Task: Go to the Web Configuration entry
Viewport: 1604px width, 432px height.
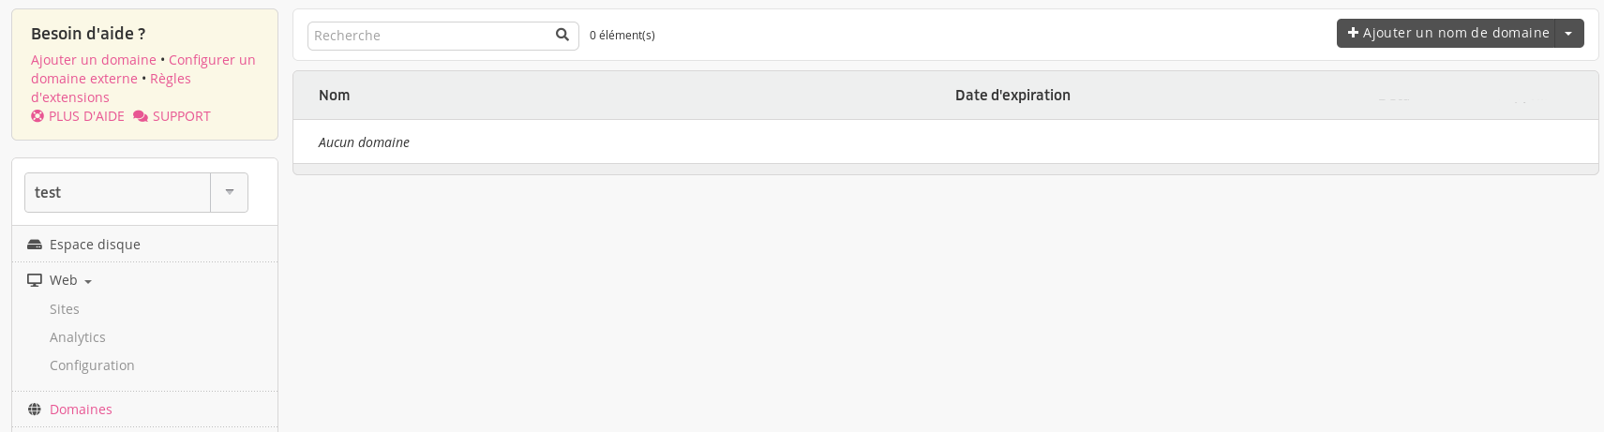Action: coord(92,365)
